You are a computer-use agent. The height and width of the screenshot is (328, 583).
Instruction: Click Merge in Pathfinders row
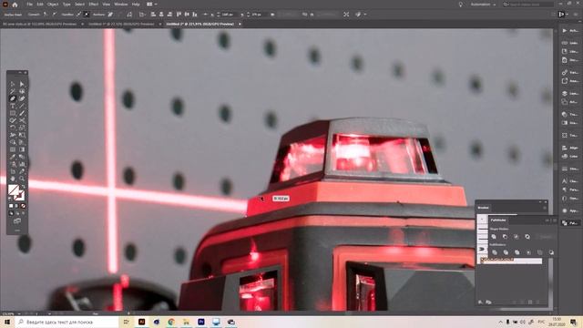click(x=517, y=252)
